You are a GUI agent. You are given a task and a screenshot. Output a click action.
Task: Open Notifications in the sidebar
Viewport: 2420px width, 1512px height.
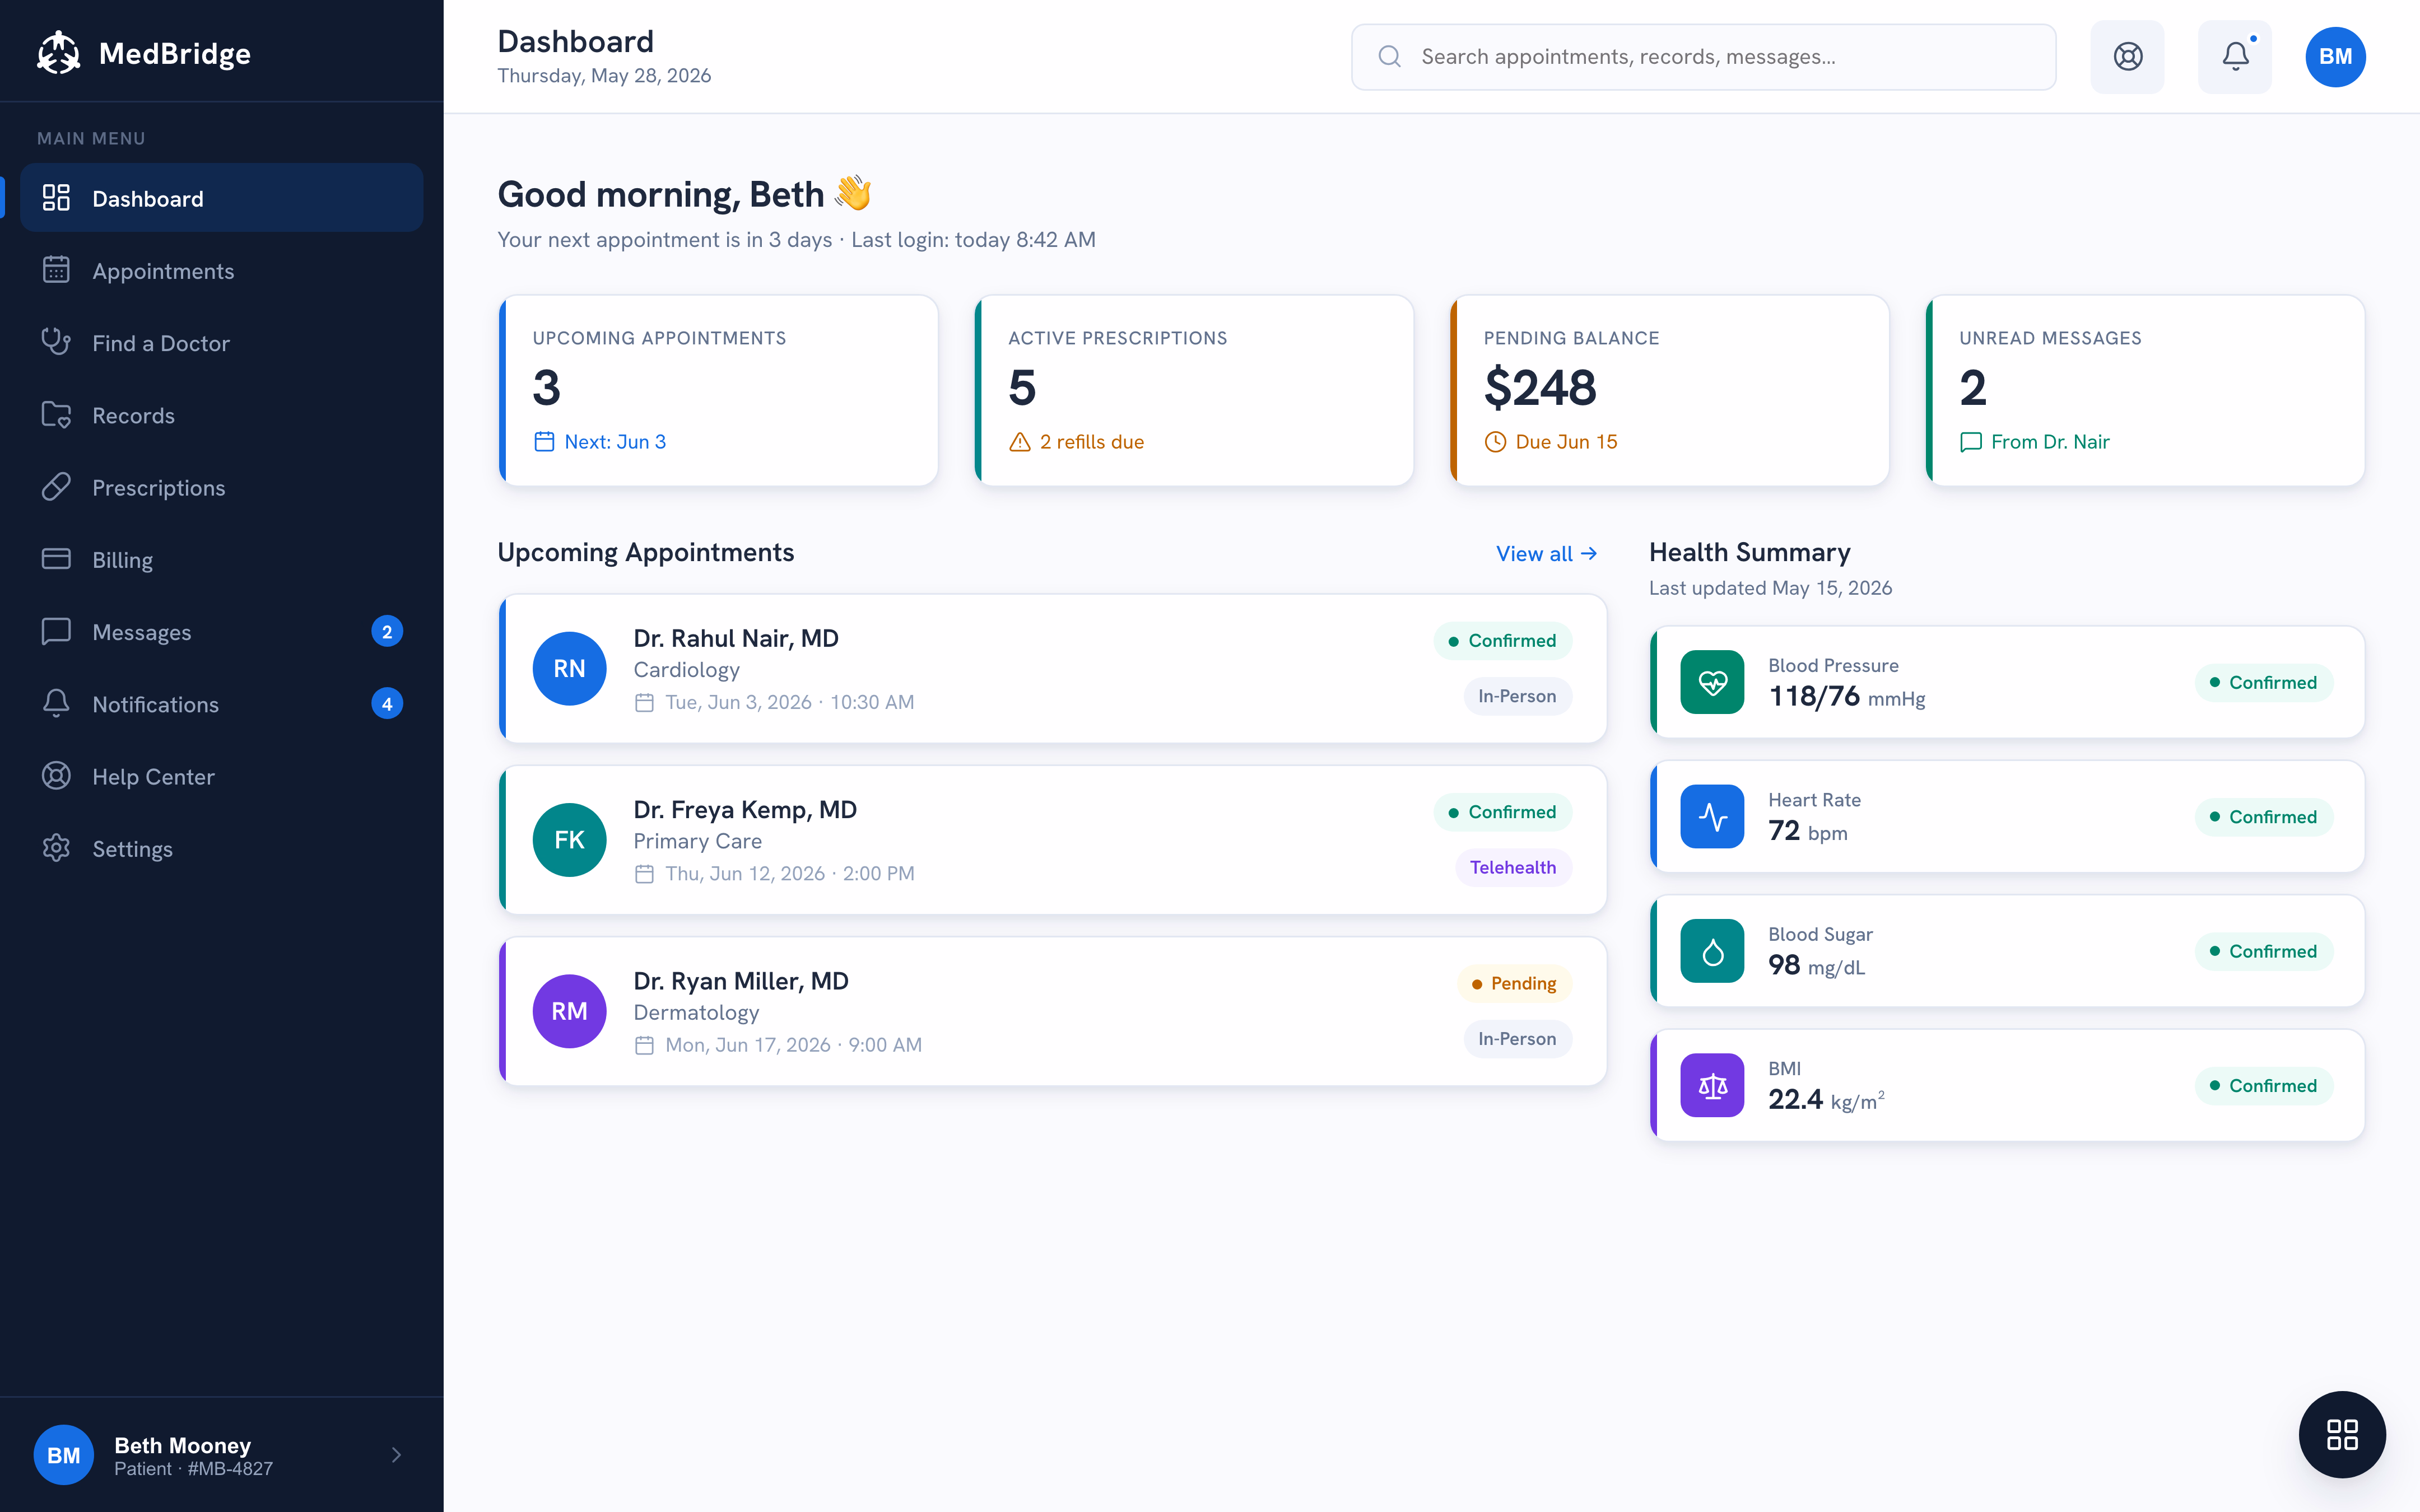point(221,704)
